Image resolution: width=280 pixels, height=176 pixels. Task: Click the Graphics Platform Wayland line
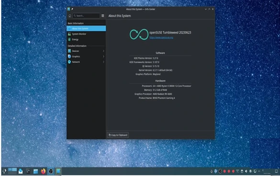click(x=148, y=74)
